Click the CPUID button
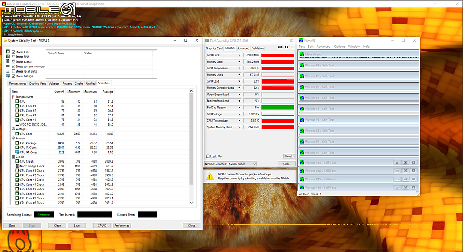Image resolution: width=463 pixels, height=252 pixels. (102, 225)
